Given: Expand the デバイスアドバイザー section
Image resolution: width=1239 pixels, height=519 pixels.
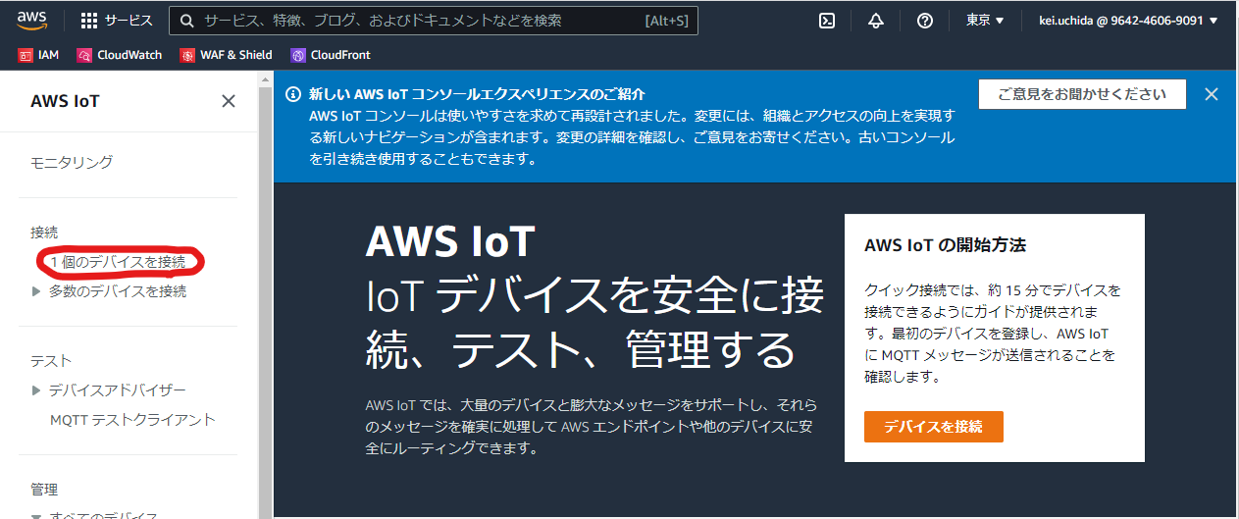Looking at the screenshot, I should coord(36,390).
